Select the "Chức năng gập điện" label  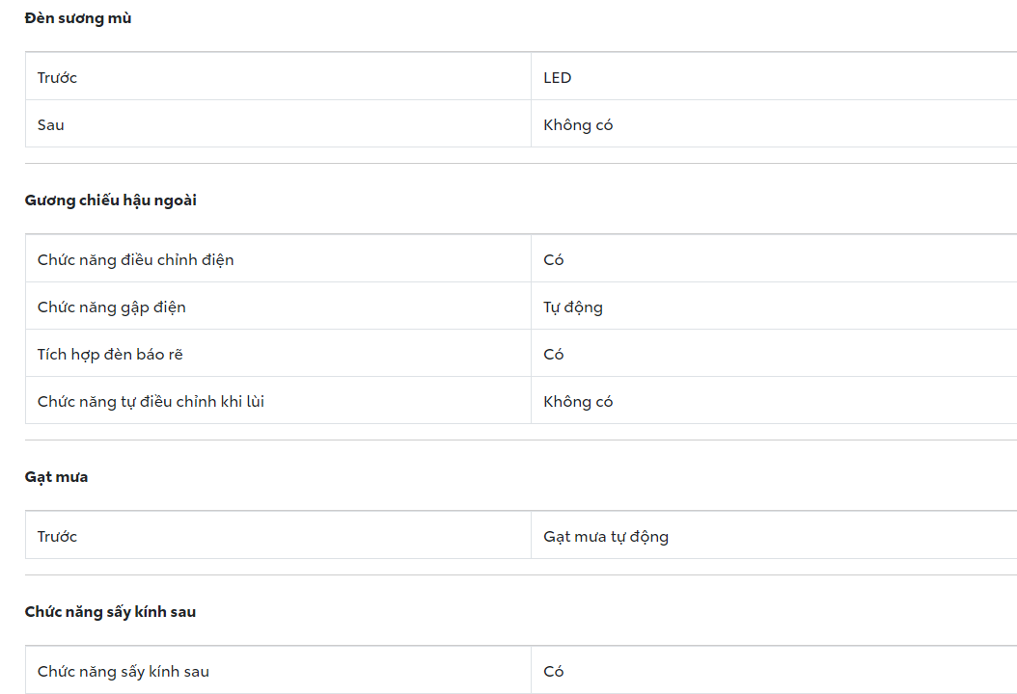point(112,307)
